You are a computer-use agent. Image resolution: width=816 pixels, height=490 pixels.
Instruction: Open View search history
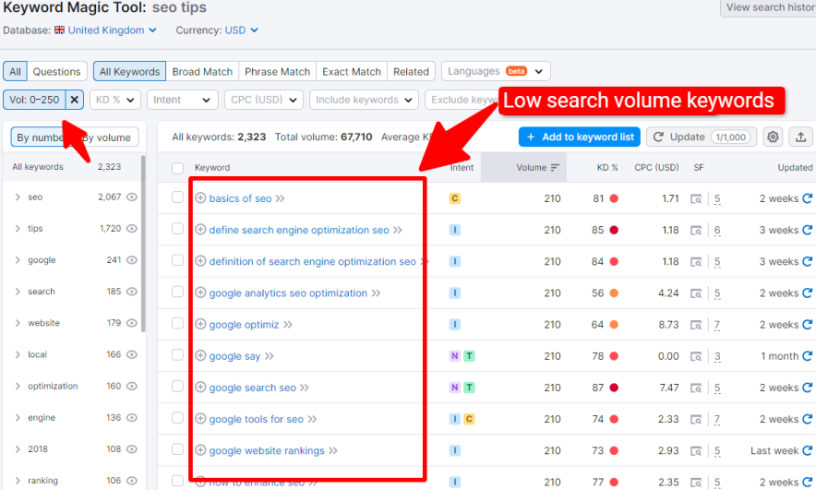[x=768, y=7]
